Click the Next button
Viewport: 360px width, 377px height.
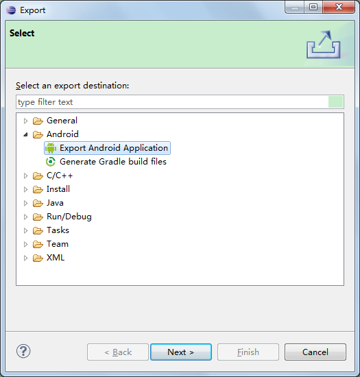(x=181, y=352)
